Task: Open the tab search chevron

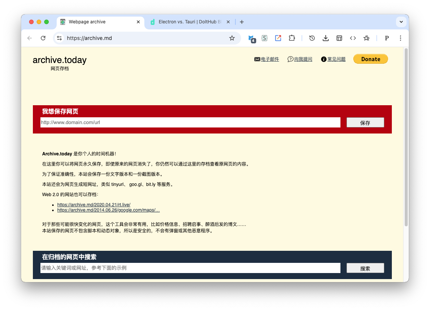Action: (401, 22)
